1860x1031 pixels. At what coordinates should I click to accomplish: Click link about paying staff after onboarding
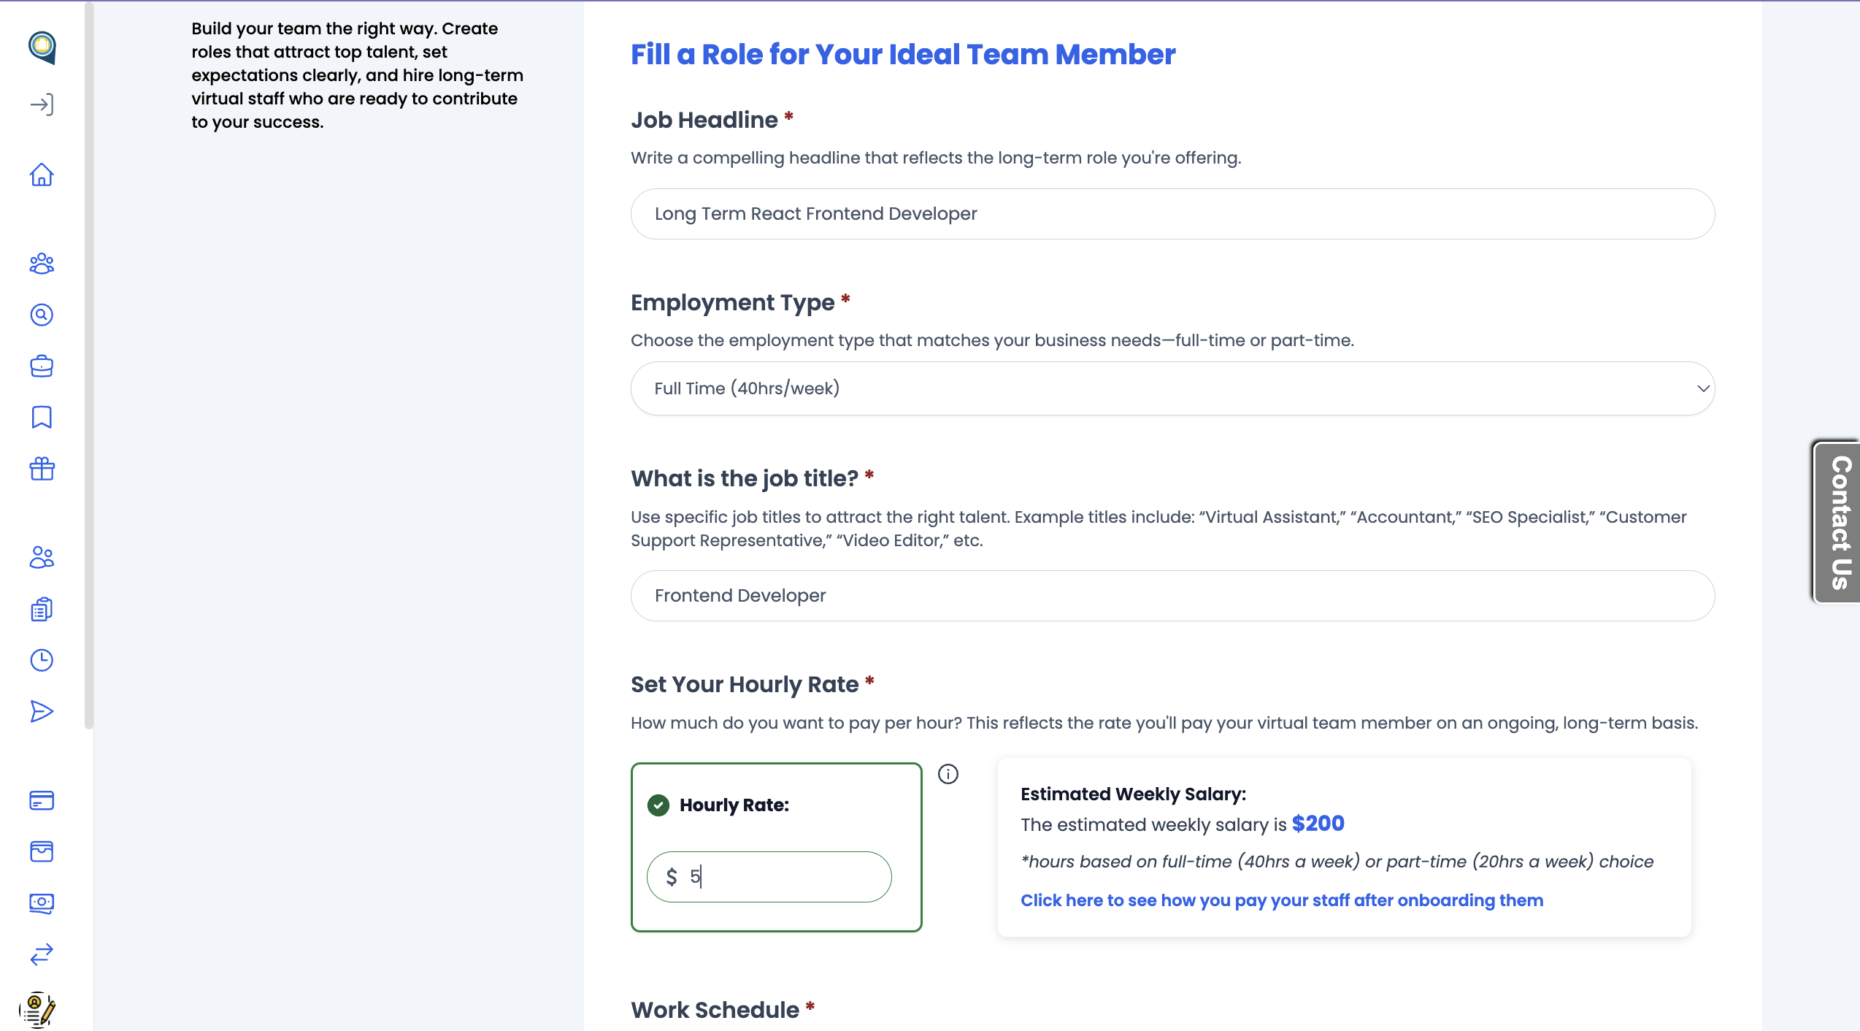[1282, 900]
